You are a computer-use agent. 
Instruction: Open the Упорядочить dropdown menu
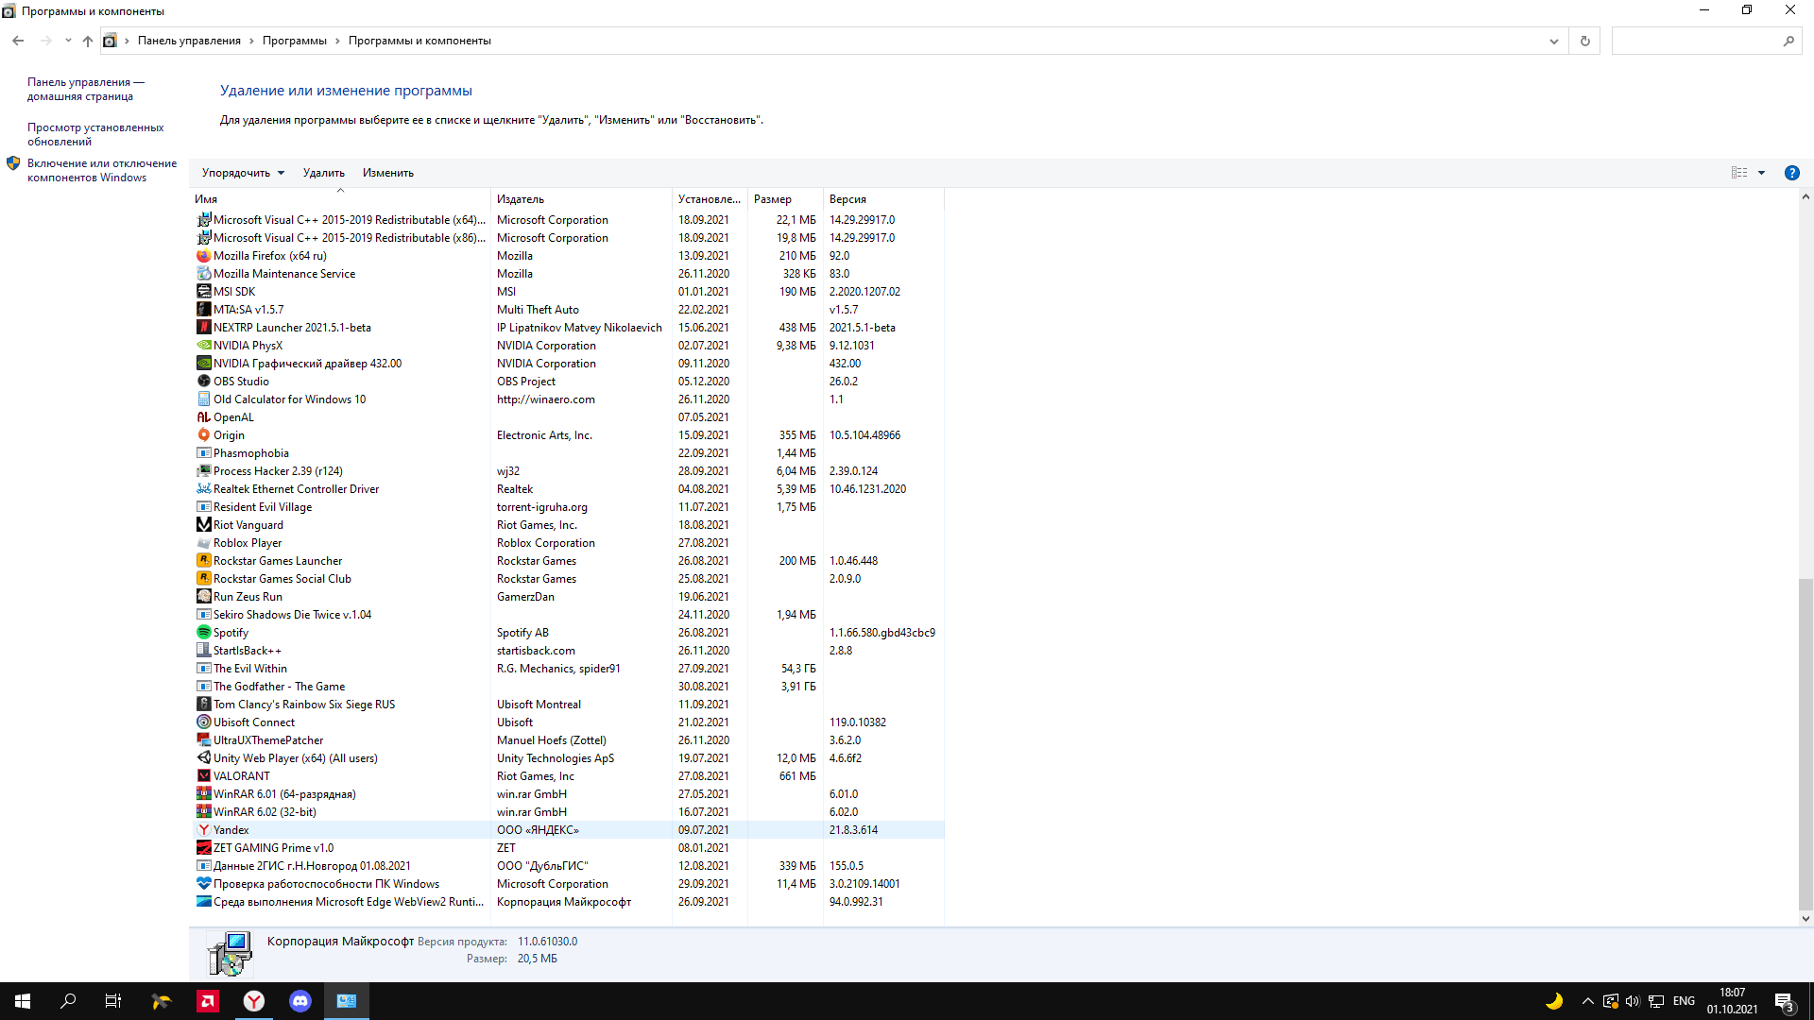pos(243,173)
